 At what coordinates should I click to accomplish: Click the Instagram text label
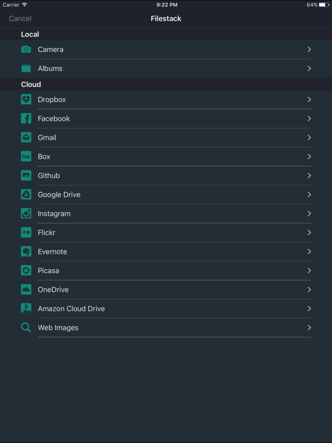(54, 213)
